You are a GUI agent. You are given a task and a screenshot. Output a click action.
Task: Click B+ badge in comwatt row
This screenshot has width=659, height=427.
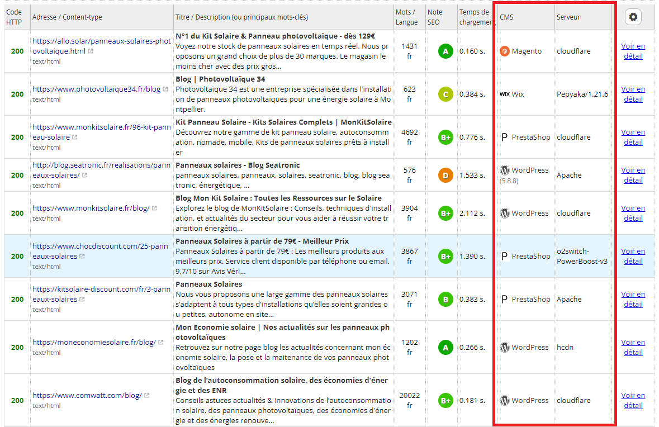click(445, 400)
